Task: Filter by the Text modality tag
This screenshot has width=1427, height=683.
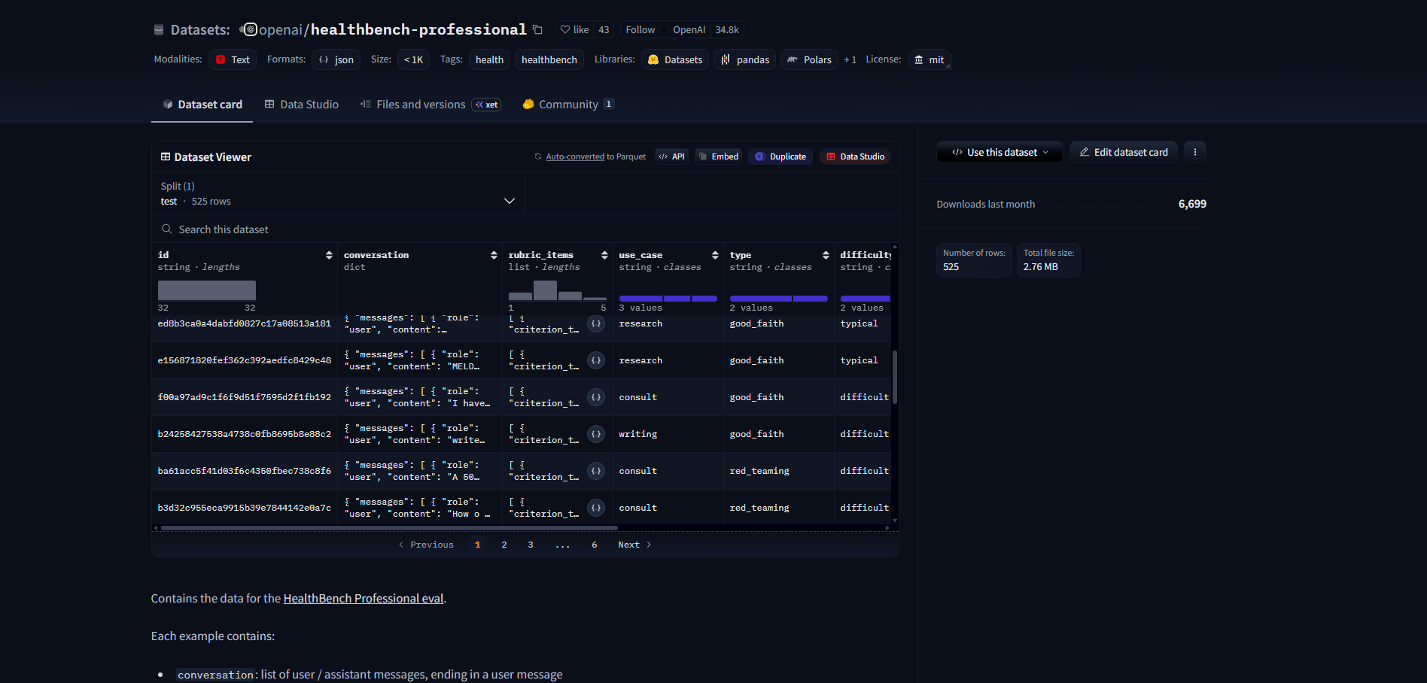Action: [233, 59]
